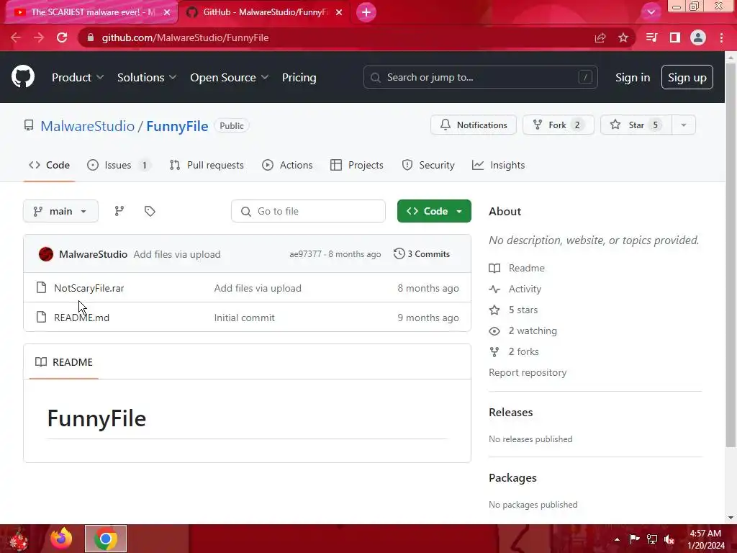Screen dimensions: 737x553
Task: Click the Fork button
Action: pos(559,125)
